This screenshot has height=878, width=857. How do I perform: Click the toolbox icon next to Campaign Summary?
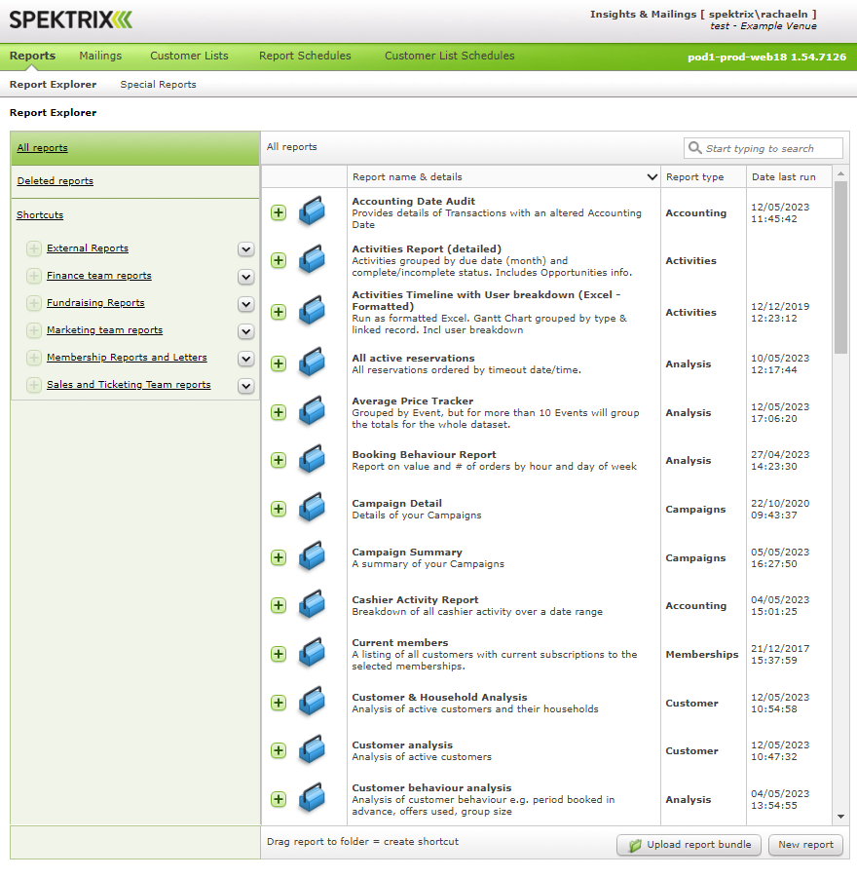312,557
